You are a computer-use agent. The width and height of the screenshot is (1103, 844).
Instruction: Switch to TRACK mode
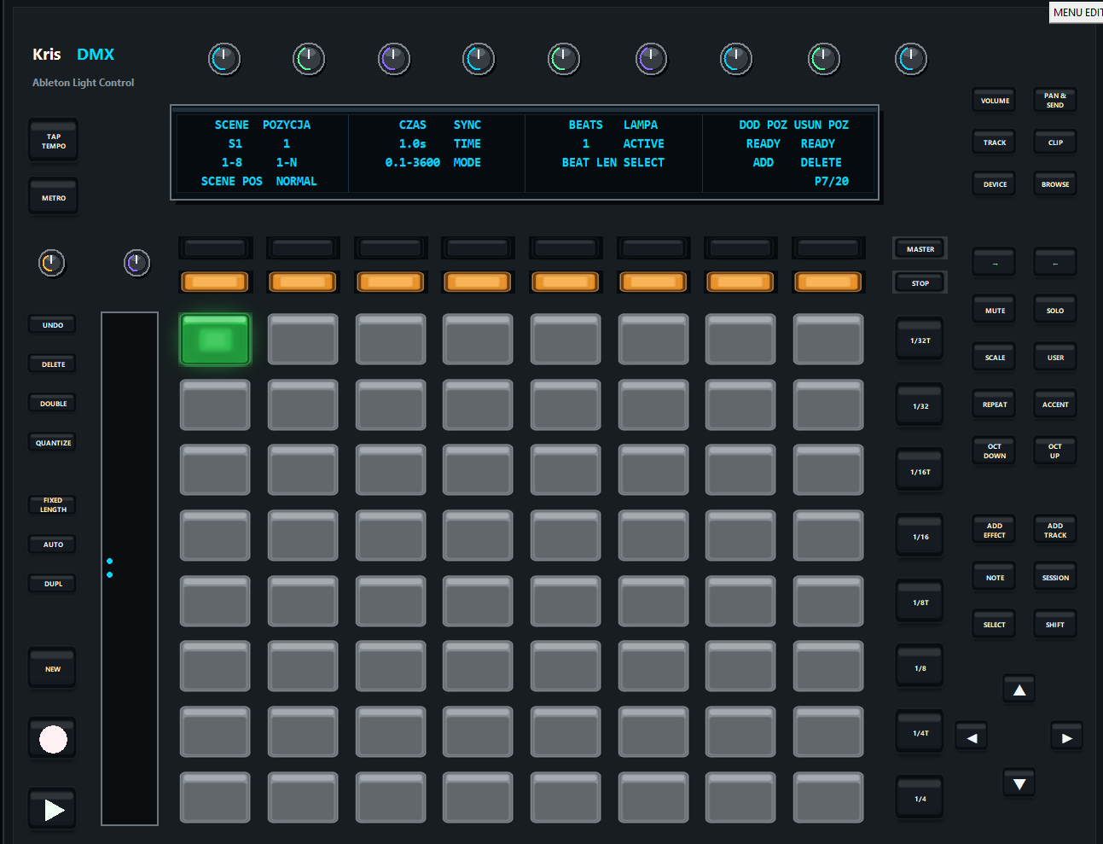click(994, 142)
